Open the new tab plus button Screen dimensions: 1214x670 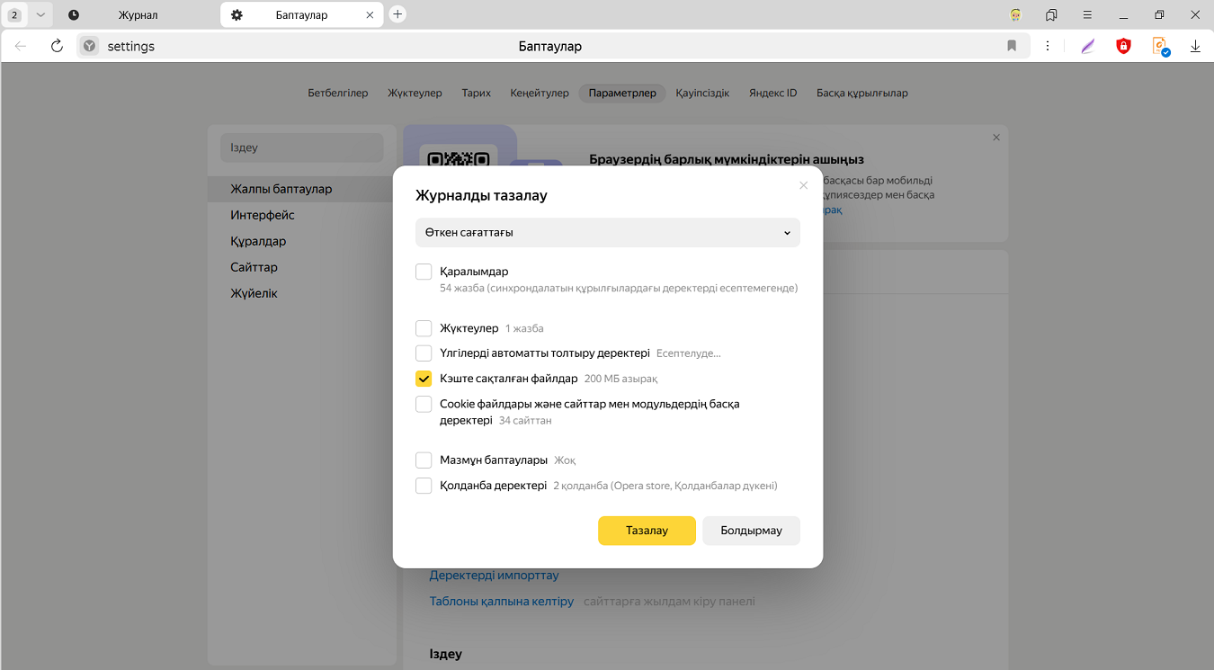pos(397,14)
